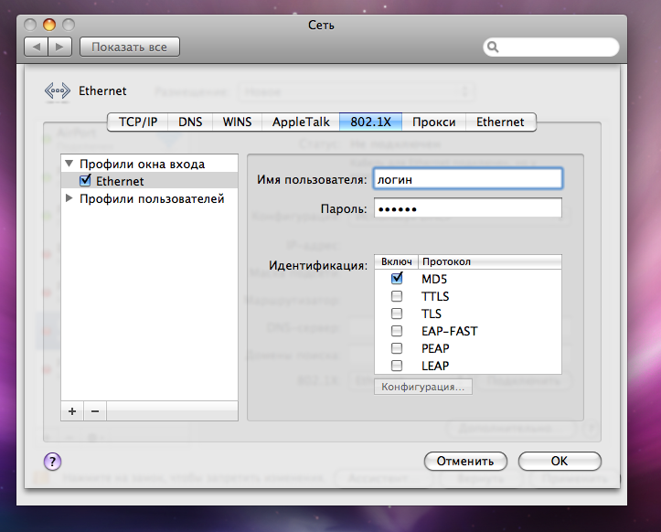661x532 pixels.
Task: Select the PEAP protocol name
Action: [435, 348]
